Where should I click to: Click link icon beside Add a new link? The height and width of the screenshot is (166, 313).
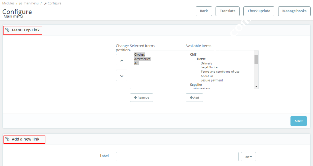7,139
